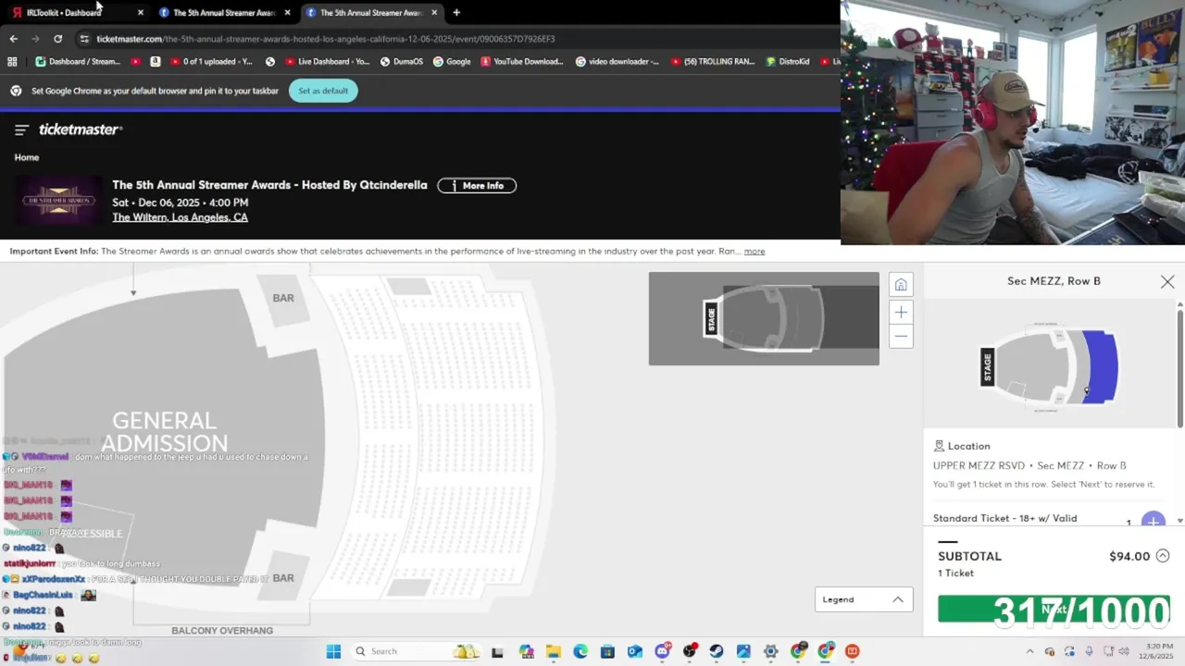The width and height of the screenshot is (1185, 666).
Task: Click the Set as default button
Action: click(x=323, y=91)
